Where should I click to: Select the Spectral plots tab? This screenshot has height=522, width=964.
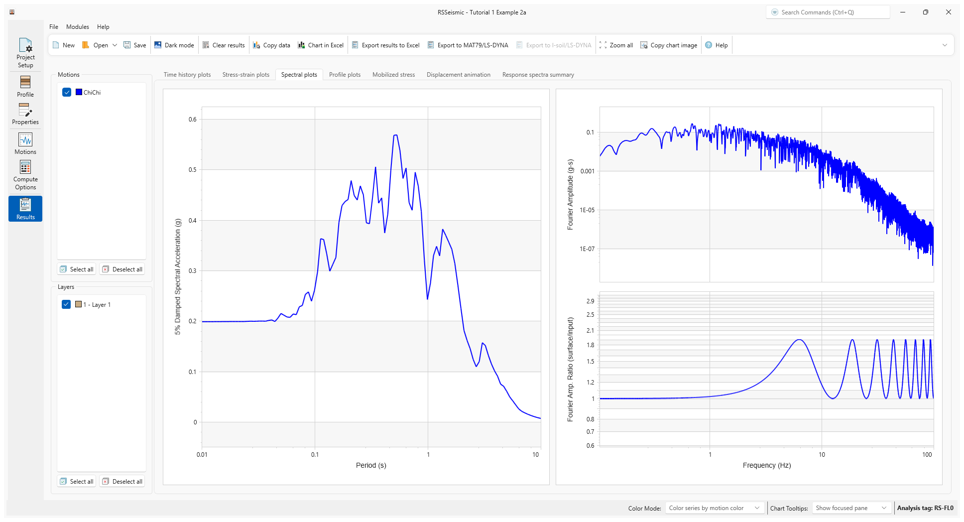(299, 75)
